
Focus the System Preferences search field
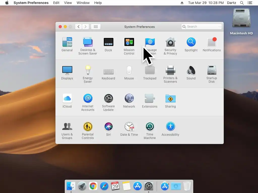click(x=202, y=27)
